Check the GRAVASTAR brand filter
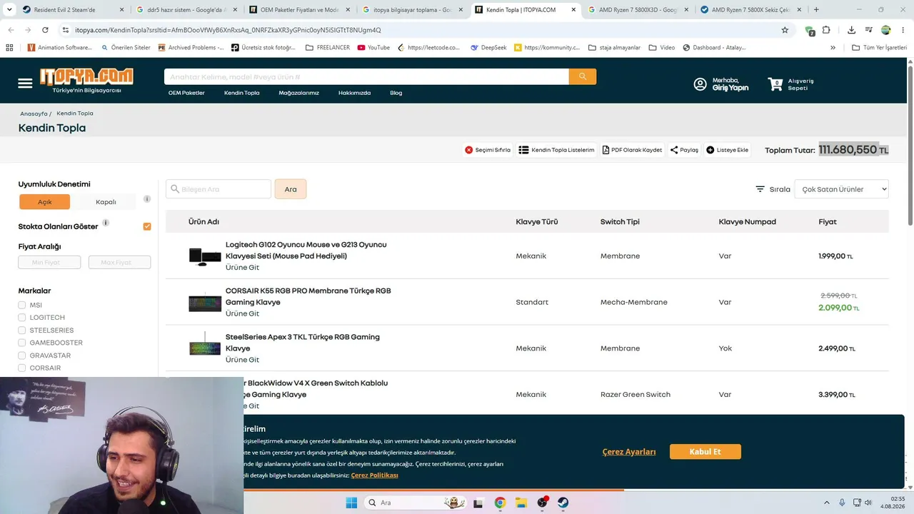 point(22,356)
